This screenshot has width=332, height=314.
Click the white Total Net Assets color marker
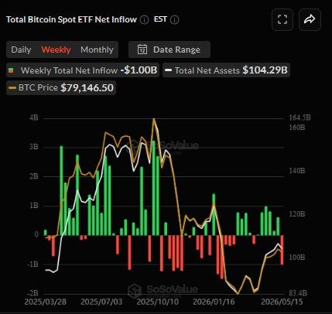(x=168, y=70)
